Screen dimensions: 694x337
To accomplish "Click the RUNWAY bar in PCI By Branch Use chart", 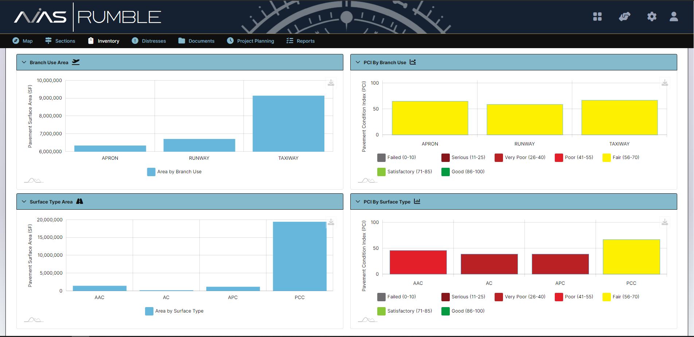I will pos(525,120).
